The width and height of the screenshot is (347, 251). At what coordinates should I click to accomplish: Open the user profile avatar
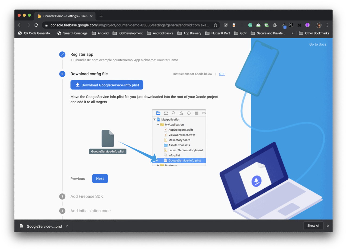pyautogui.click(x=319, y=25)
